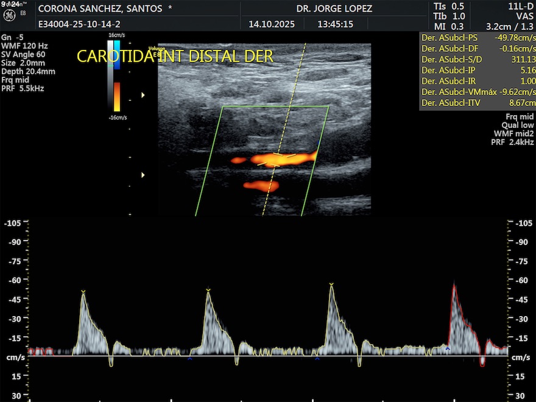Select the sample volume gate on the vessel
Screen dimensions: 536x402
click(277, 160)
